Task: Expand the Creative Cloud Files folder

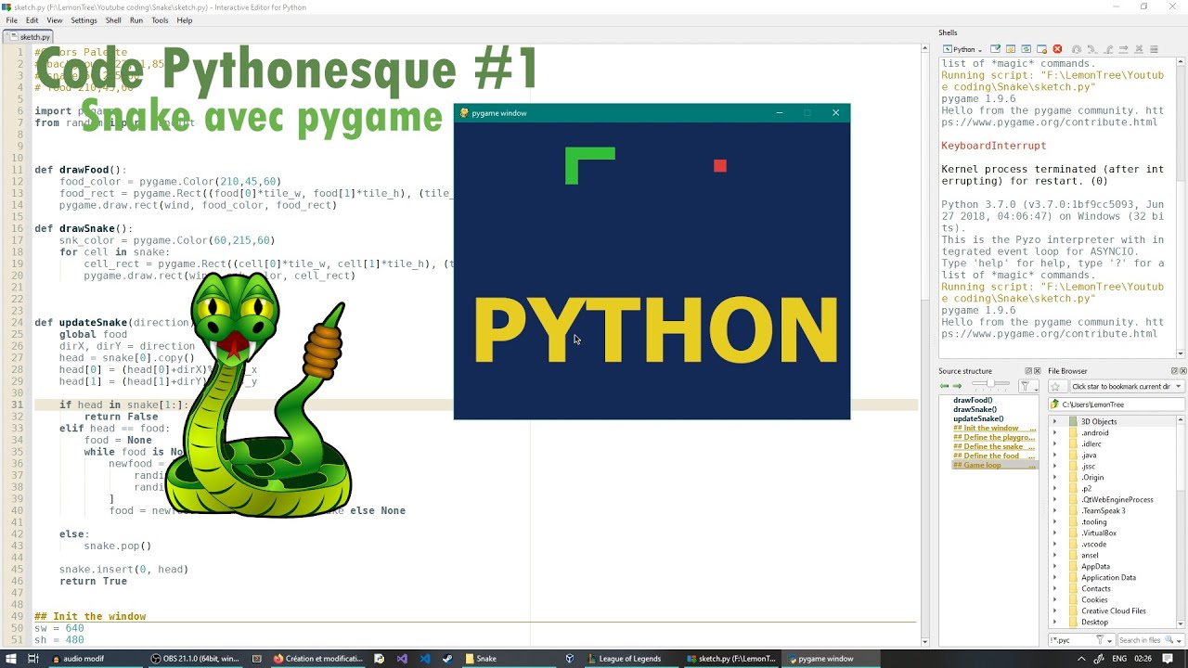Action: pyautogui.click(x=1053, y=610)
